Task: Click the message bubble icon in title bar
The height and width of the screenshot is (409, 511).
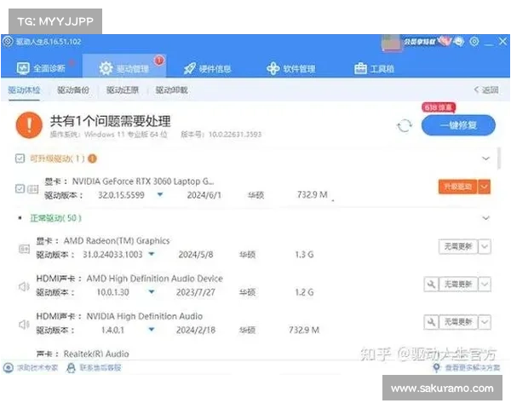Action: click(x=459, y=42)
